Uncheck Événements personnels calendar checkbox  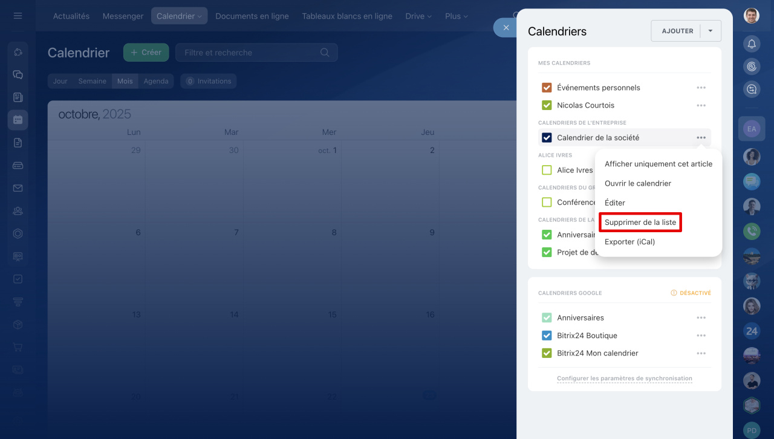(547, 88)
